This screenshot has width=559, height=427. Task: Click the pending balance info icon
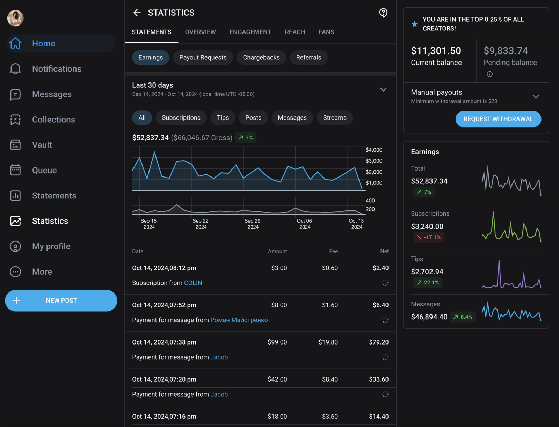click(489, 74)
